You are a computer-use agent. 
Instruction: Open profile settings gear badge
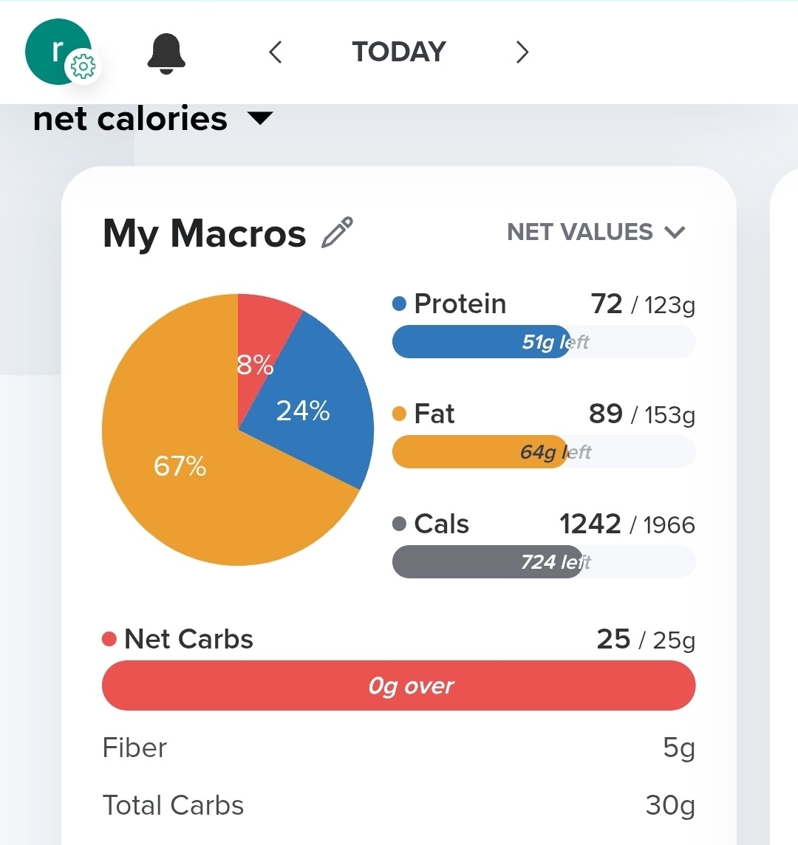tap(82, 67)
